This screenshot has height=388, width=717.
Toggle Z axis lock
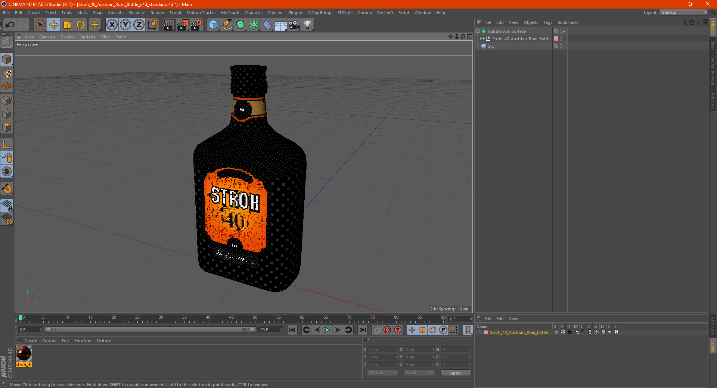[139, 25]
